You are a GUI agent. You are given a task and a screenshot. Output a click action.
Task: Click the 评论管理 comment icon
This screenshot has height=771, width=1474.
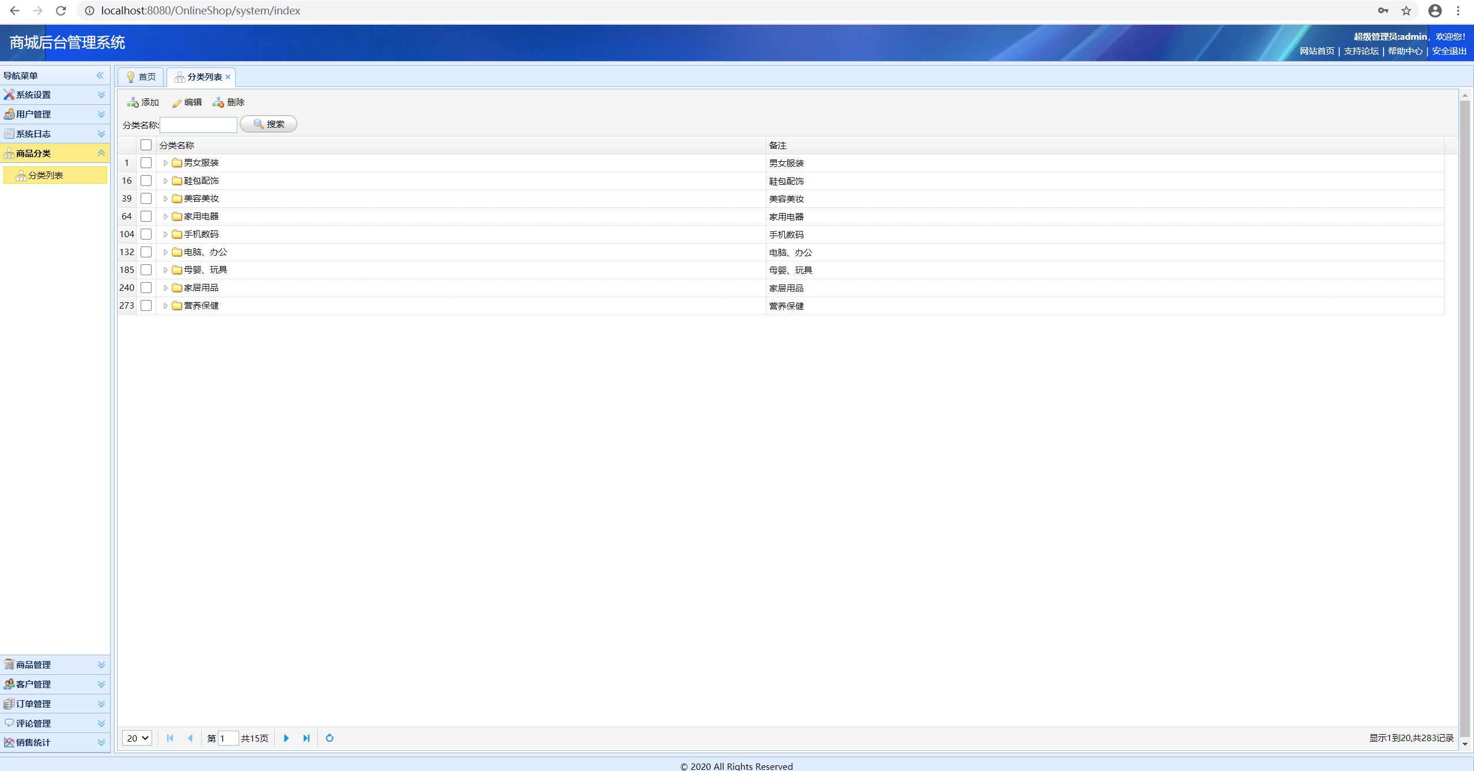(x=9, y=723)
